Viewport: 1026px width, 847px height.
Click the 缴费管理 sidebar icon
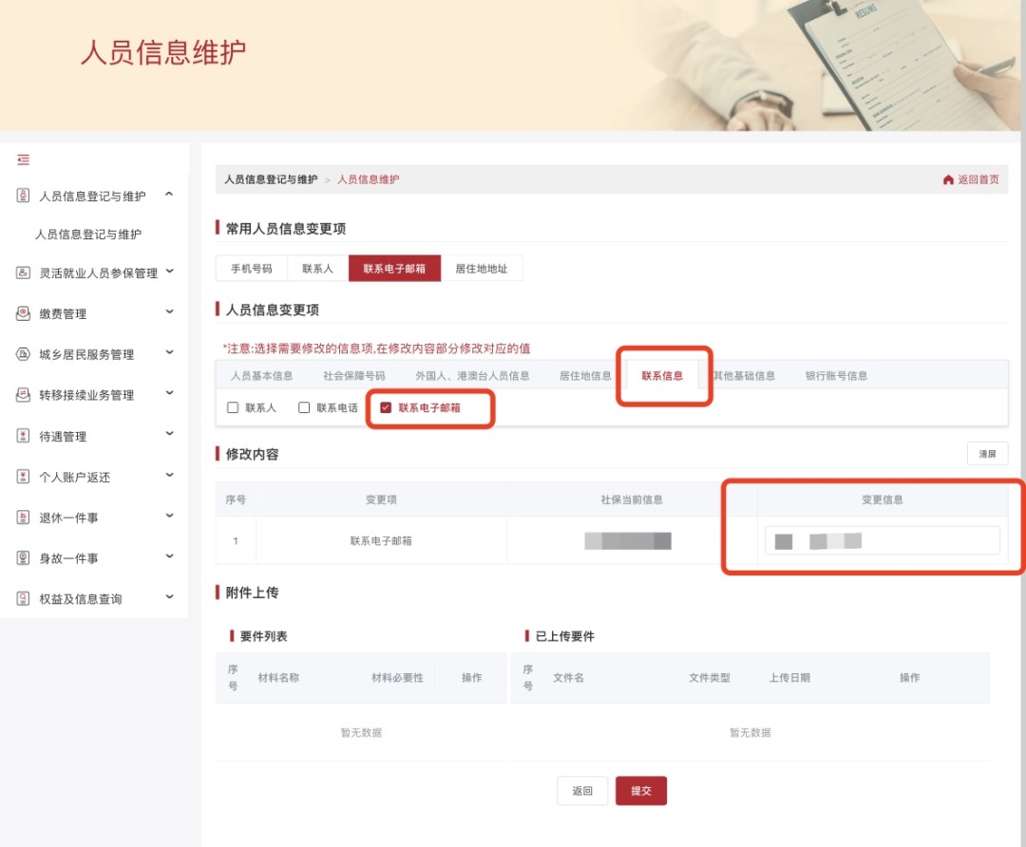point(21,311)
